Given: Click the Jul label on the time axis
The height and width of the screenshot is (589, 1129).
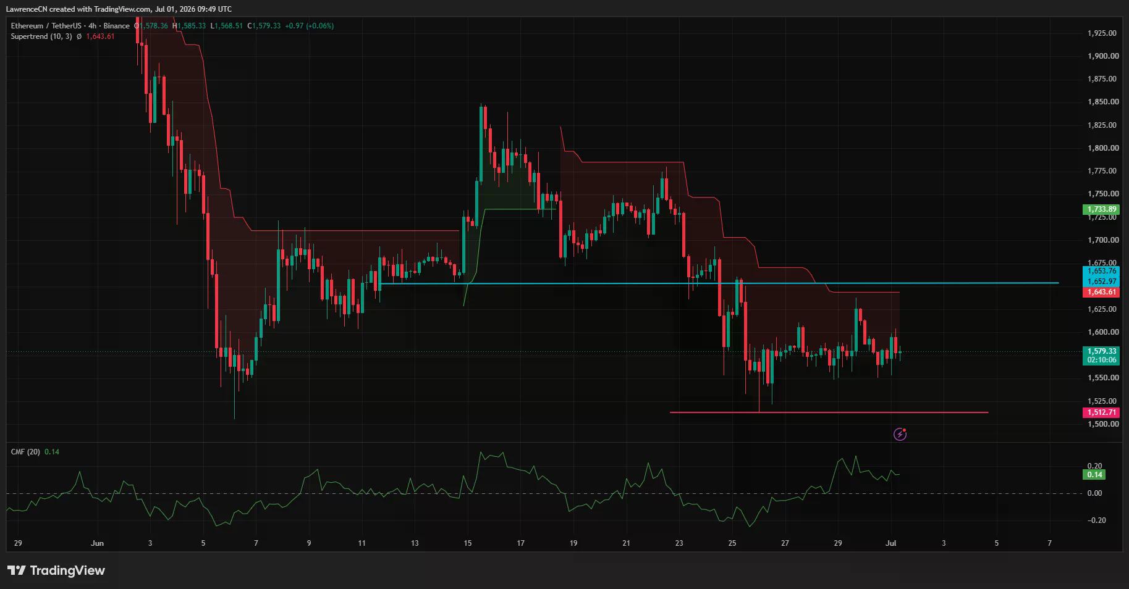Looking at the screenshot, I should pos(890,543).
